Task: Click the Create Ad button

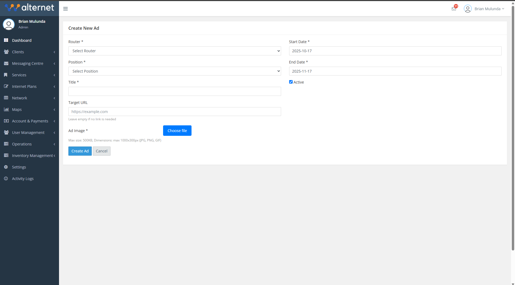Action: click(x=80, y=151)
